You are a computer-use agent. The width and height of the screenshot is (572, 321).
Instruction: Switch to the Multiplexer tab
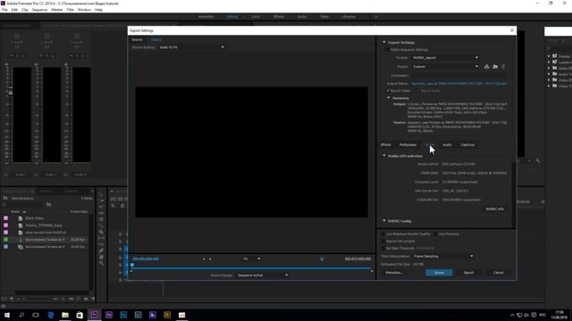408,144
